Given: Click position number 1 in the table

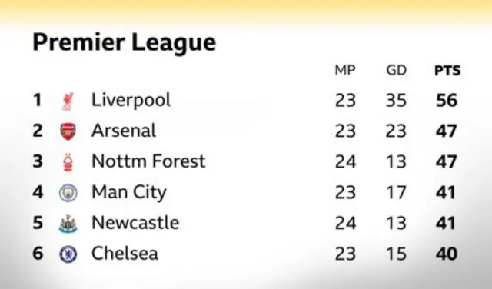Looking at the screenshot, I should (x=38, y=100).
